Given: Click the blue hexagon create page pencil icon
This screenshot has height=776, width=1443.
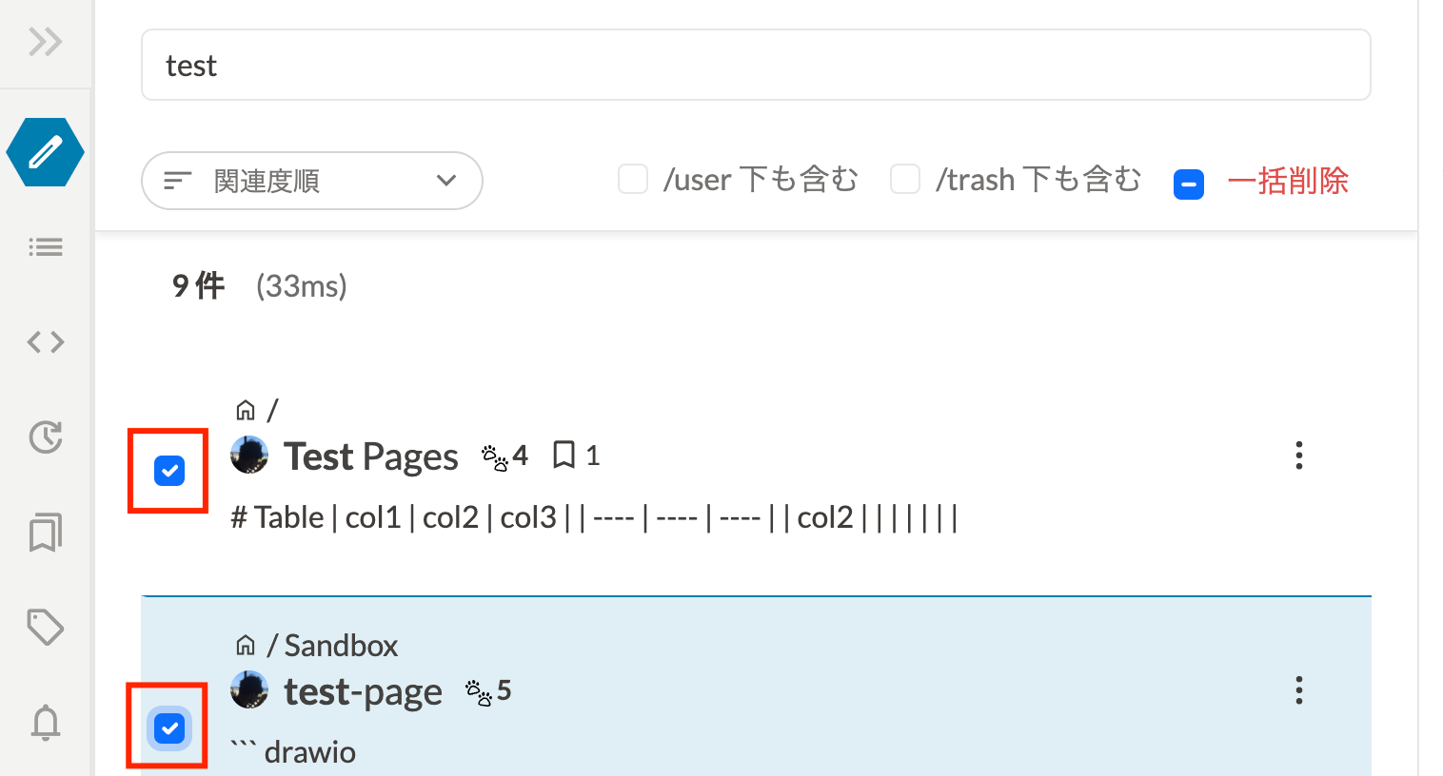Looking at the screenshot, I should pos(45,152).
